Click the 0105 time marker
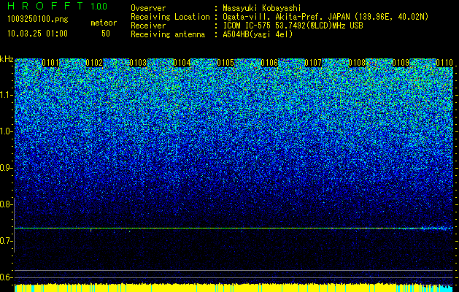 (x=225, y=63)
